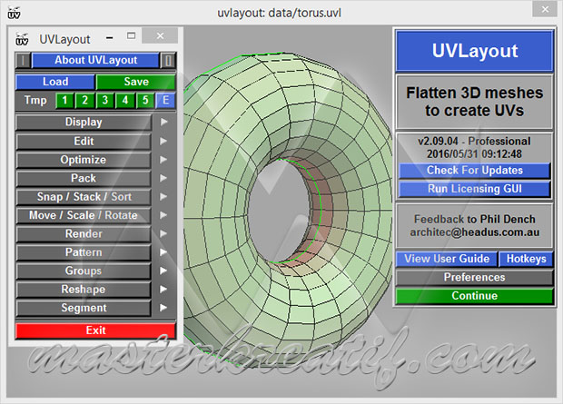This screenshot has width=563, height=404.
Task: Open the Pack section
Action: pyautogui.click(x=84, y=178)
